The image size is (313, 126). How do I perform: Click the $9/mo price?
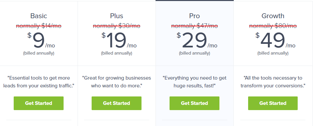[41, 41]
